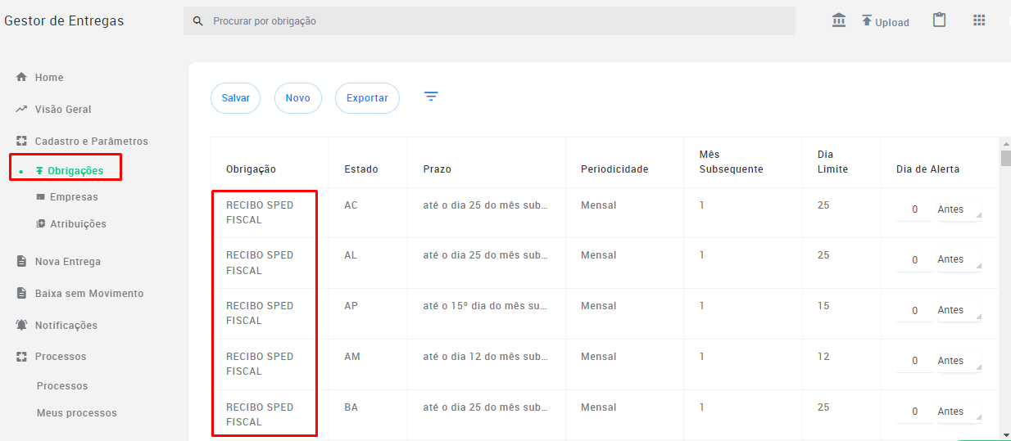Screen dimensions: 1011x441
Task: Open Meus processos sub-item
Action: 77,413
